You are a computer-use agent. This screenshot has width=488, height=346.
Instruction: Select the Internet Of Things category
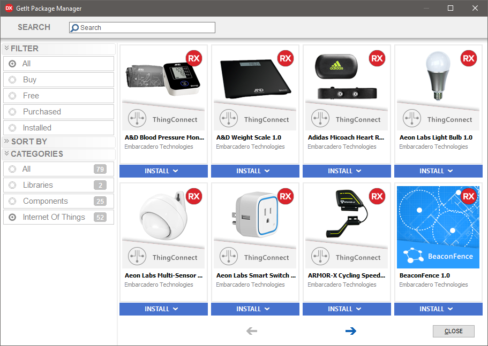point(58,217)
